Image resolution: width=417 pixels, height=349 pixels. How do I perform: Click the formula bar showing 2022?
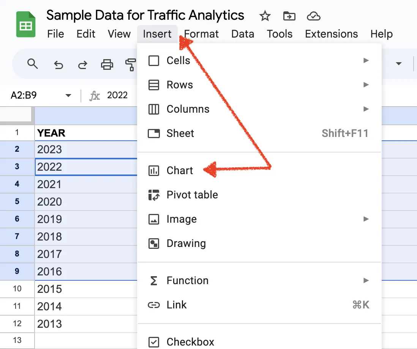117,95
